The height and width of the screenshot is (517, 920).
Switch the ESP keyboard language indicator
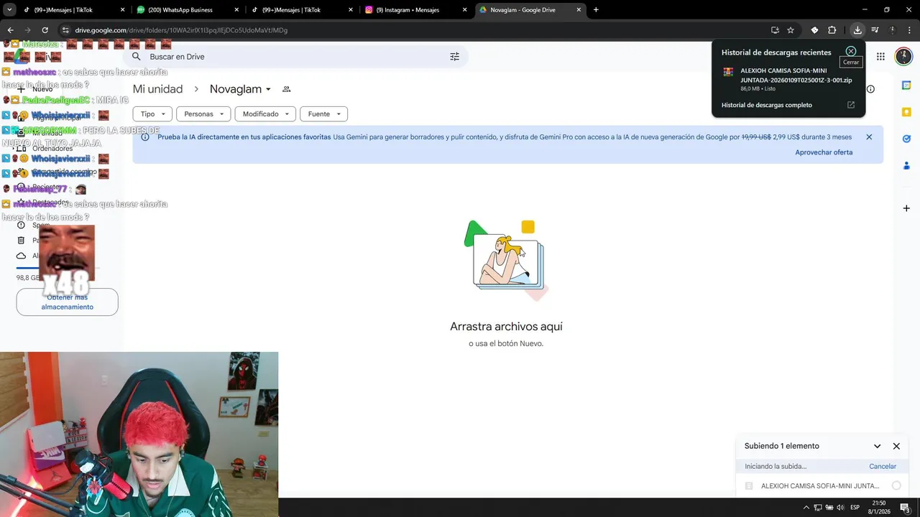[855, 508]
